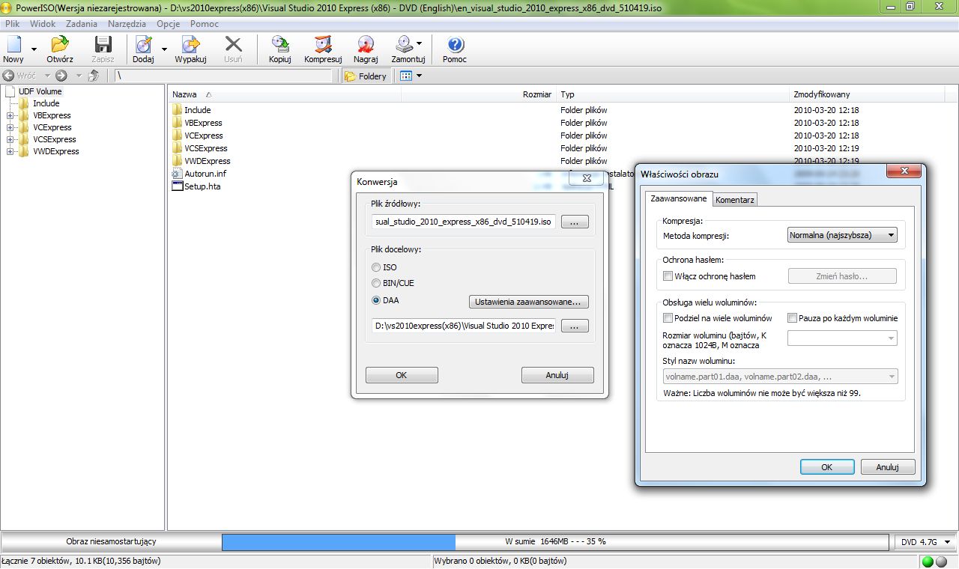The width and height of the screenshot is (959, 569).
Task: Click the PowerISO title bar app icon
Action: pyautogui.click(x=7, y=7)
